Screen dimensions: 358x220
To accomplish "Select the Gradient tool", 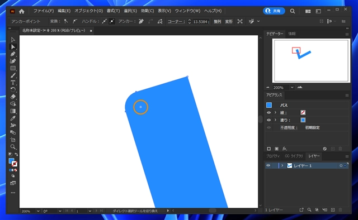I will 13,111.
